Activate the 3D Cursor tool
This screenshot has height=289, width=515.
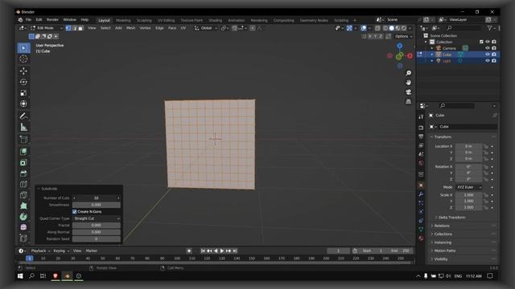coord(23,59)
